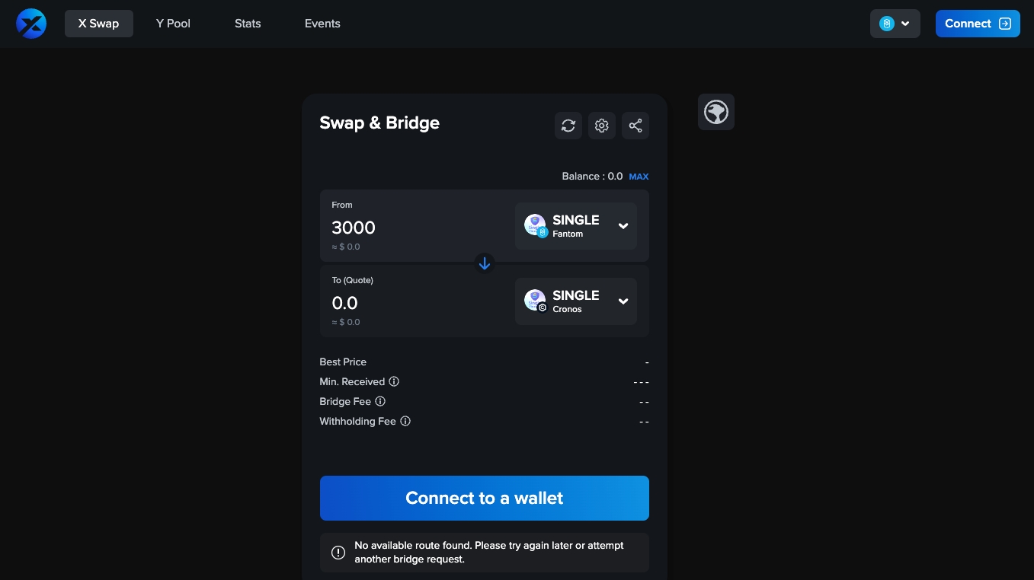The height and width of the screenshot is (580, 1034).
Task: Click the XY Finance logo icon
Action: (31, 24)
